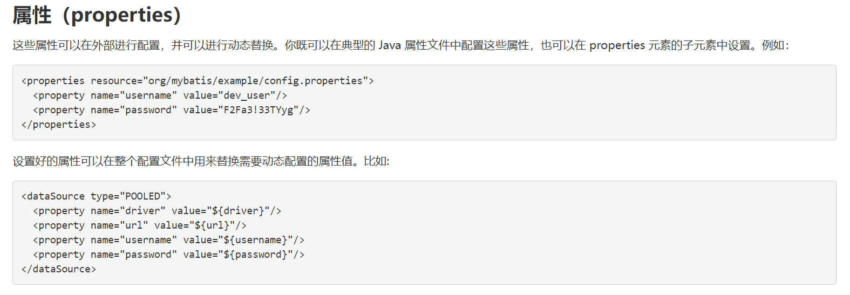Screen dimensions: 850x295
Task: Click the closing </properties> tag
Action: pos(59,125)
